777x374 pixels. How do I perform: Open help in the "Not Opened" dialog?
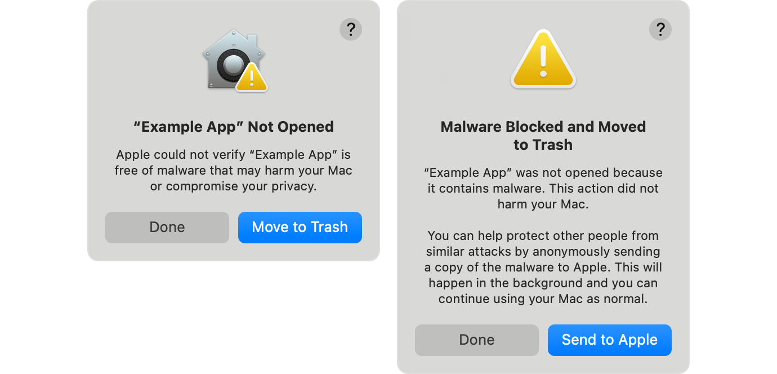pyautogui.click(x=351, y=29)
